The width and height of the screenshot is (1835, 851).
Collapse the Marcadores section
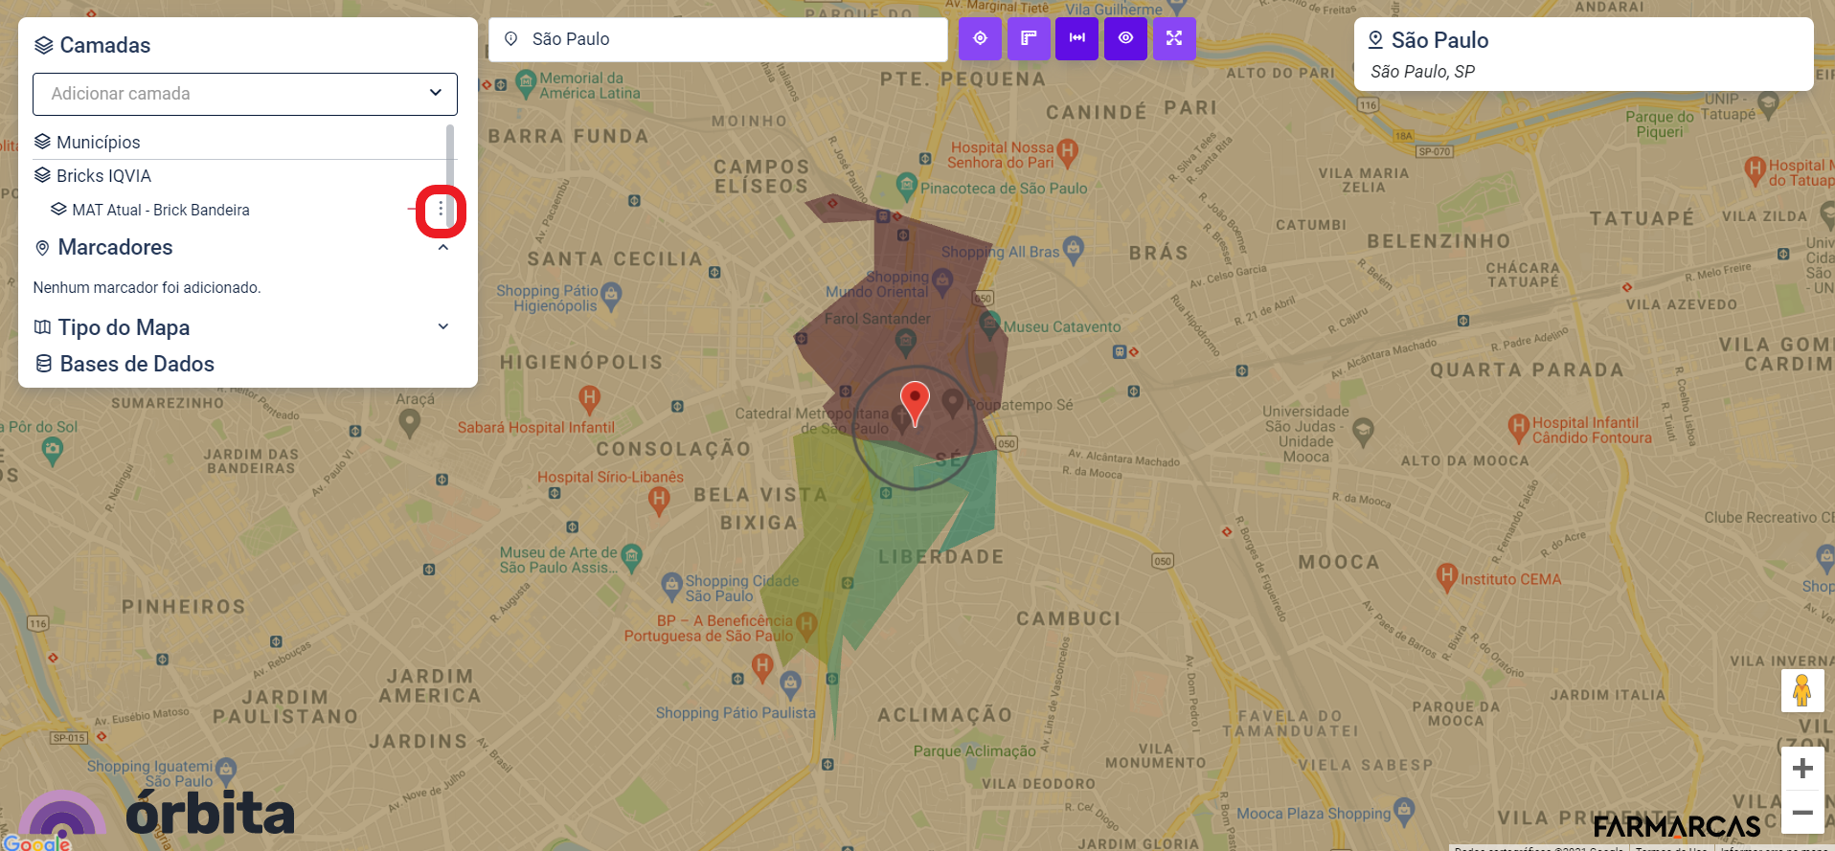(443, 248)
